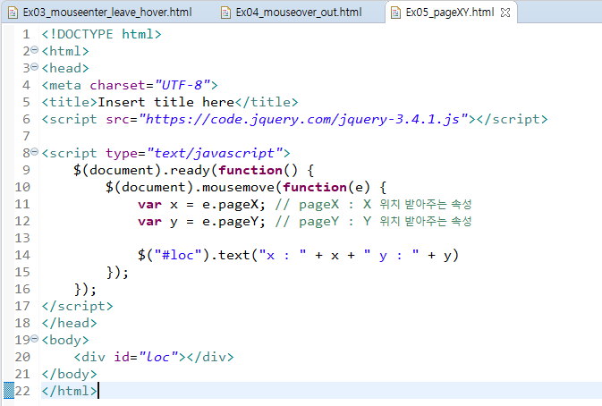
Task: Click the id="loc" attribute on line 20
Action: (147, 357)
